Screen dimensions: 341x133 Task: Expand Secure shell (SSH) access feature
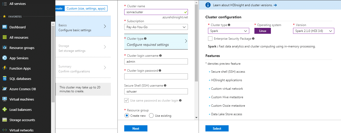[227, 72]
